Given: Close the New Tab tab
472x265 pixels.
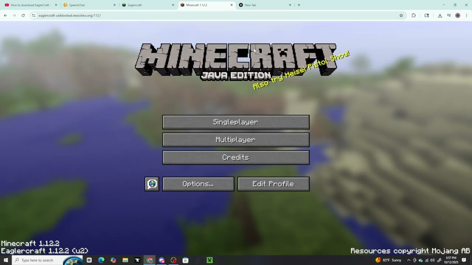Looking at the screenshot, I should (290, 5).
